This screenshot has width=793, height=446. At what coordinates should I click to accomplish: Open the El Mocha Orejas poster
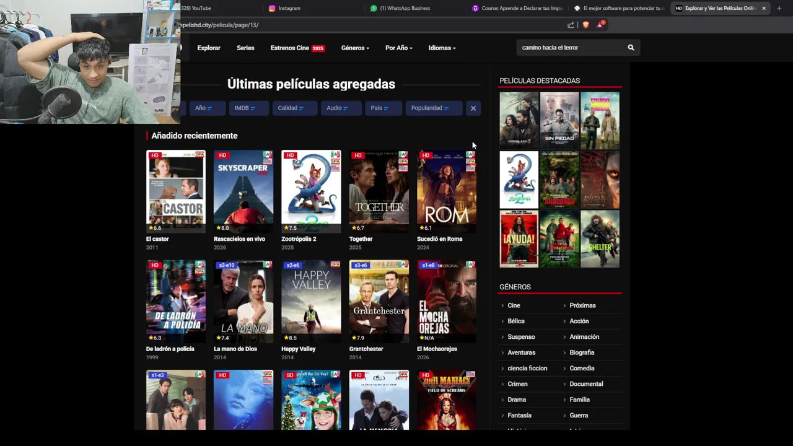point(447,301)
